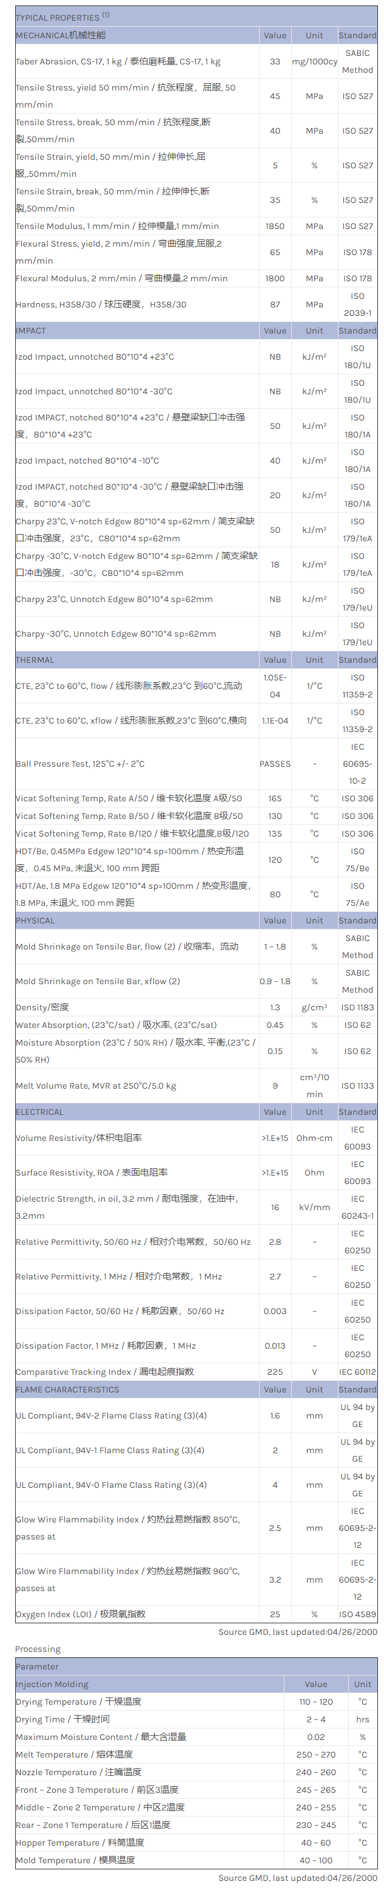
Task: Click the FLAME CHARACTERISTICS section header
Action: (x=67, y=1389)
